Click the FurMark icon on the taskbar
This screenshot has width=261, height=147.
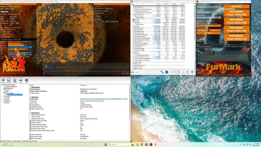click(x=151, y=144)
